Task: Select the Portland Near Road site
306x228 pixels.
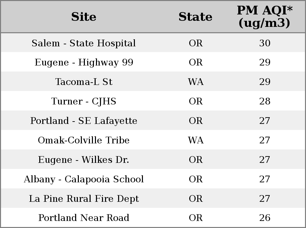Action: click(84, 218)
